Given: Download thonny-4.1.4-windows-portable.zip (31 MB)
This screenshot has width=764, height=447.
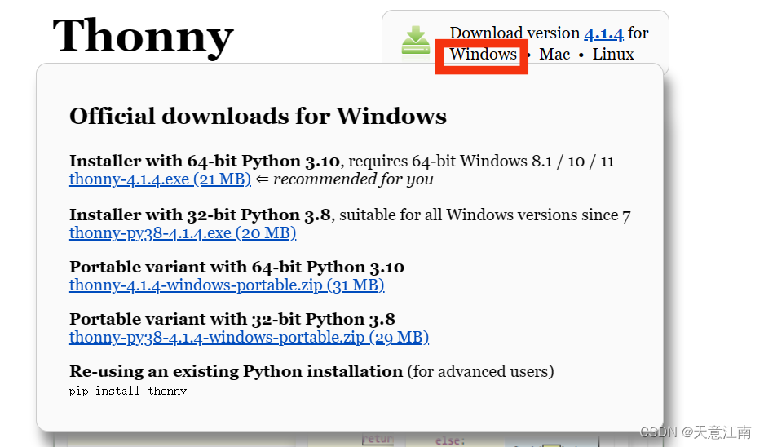Looking at the screenshot, I should [x=227, y=285].
